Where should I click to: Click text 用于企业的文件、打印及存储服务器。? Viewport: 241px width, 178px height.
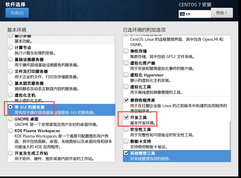click(x=47, y=77)
